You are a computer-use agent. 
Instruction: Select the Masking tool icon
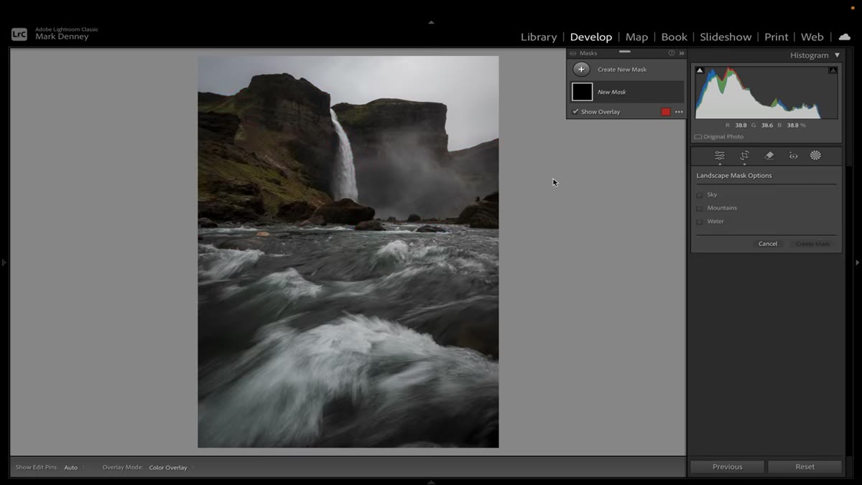[x=815, y=156]
